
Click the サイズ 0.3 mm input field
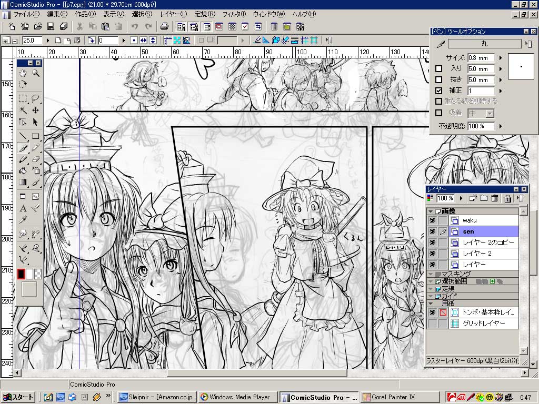(481, 58)
